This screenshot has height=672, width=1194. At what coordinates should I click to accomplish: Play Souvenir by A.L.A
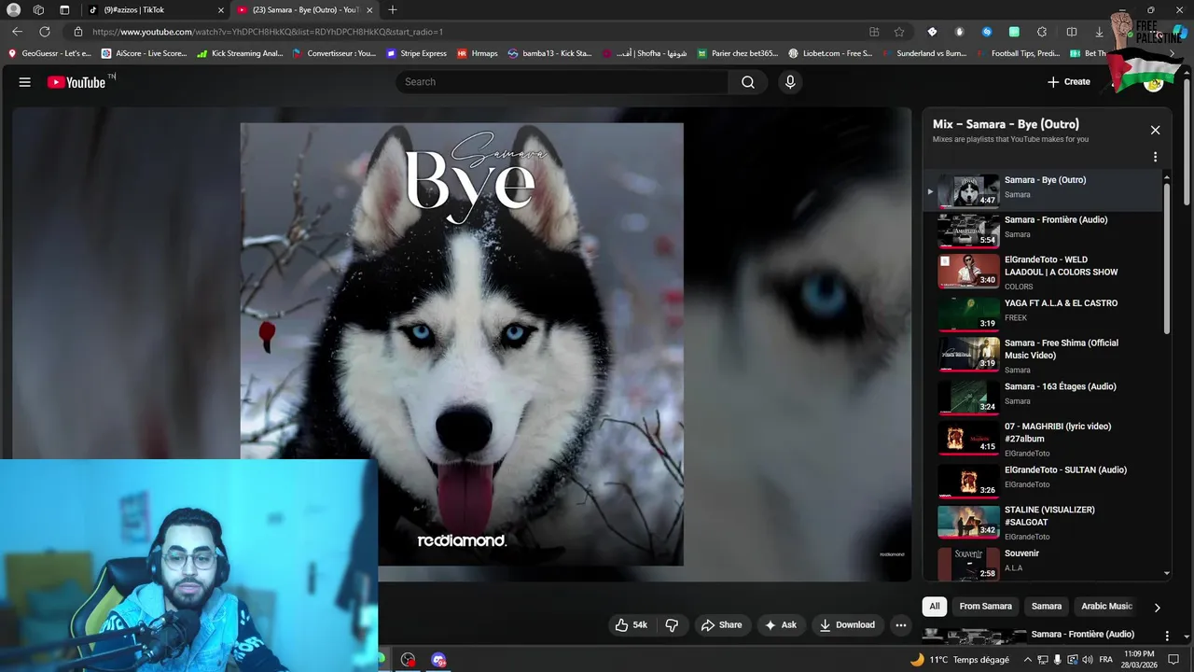point(1043,563)
